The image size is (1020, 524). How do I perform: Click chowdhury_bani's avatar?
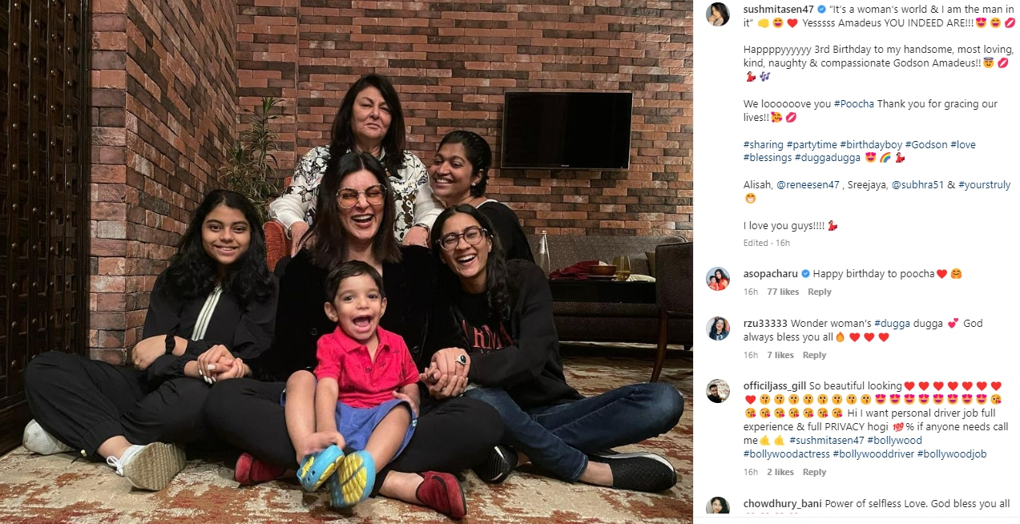[718, 509]
